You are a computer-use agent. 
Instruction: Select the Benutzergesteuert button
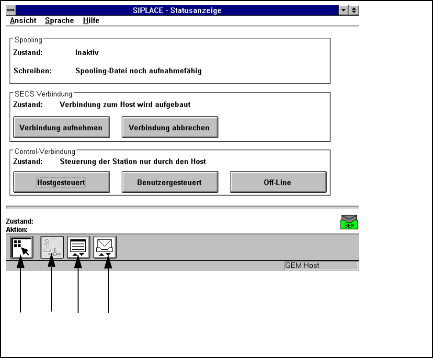170,182
